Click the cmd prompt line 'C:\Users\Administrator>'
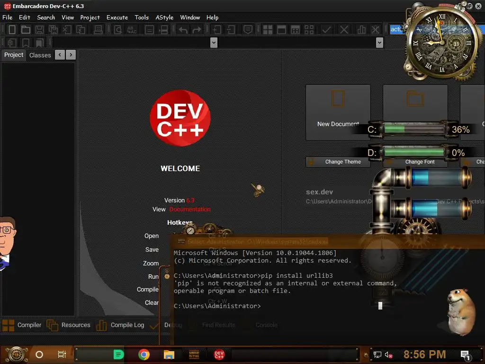 [x=217, y=306]
